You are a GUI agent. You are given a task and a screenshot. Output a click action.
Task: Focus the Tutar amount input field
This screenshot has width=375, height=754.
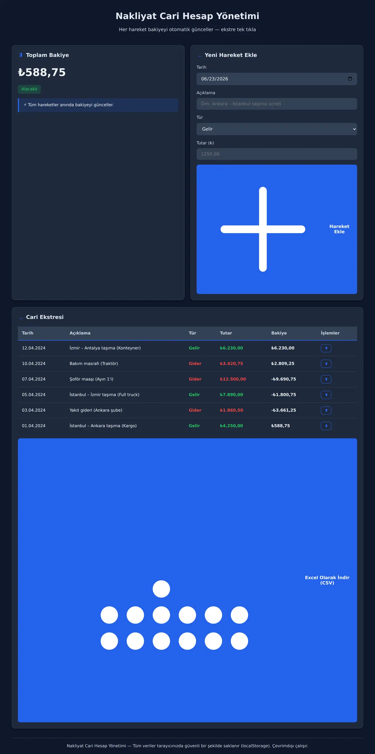click(x=277, y=154)
